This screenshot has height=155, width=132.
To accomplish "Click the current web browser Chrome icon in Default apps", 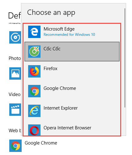I will point(15,146).
